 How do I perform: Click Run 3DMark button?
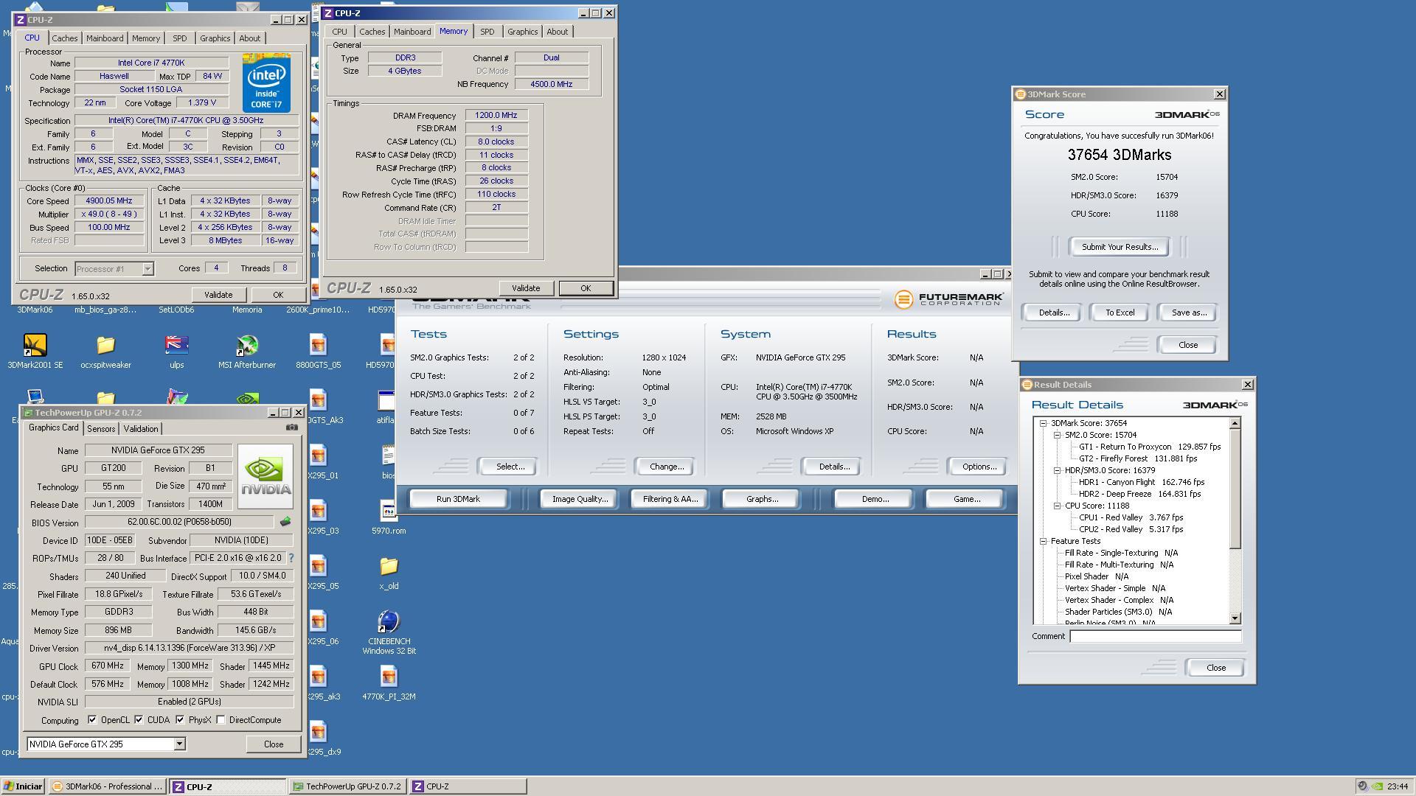pyautogui.click(x=458, y=499)
